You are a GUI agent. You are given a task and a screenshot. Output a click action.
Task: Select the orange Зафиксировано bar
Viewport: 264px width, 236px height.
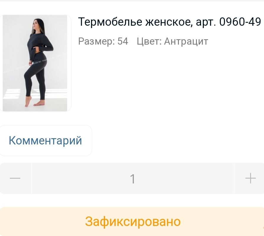(132, 221)
